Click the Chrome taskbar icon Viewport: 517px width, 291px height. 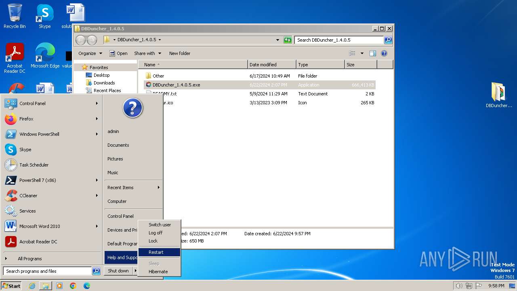(73, 286)
